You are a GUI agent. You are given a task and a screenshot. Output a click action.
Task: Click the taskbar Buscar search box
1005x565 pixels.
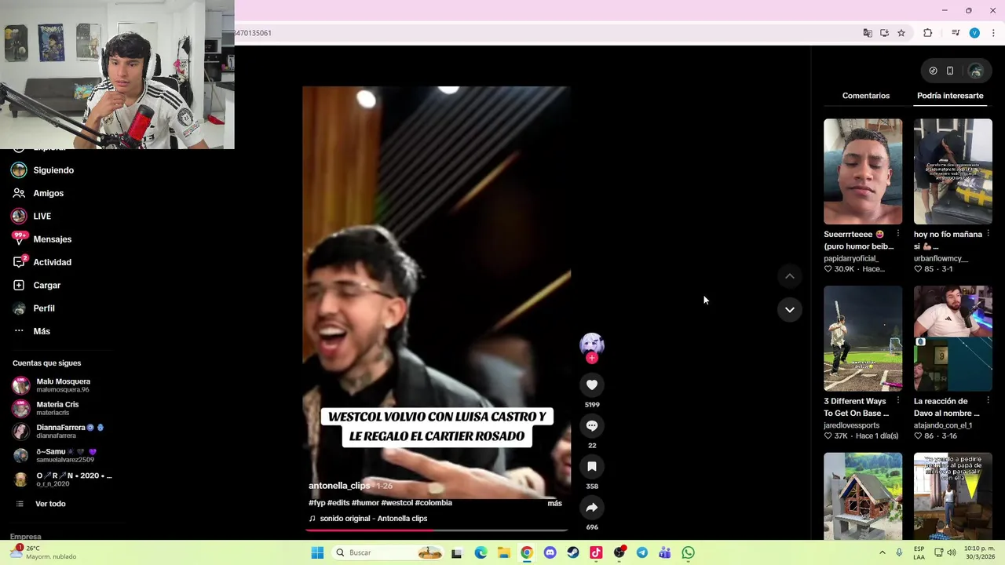(389, 552)
